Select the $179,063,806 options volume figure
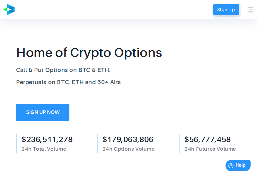 (128, 140)
